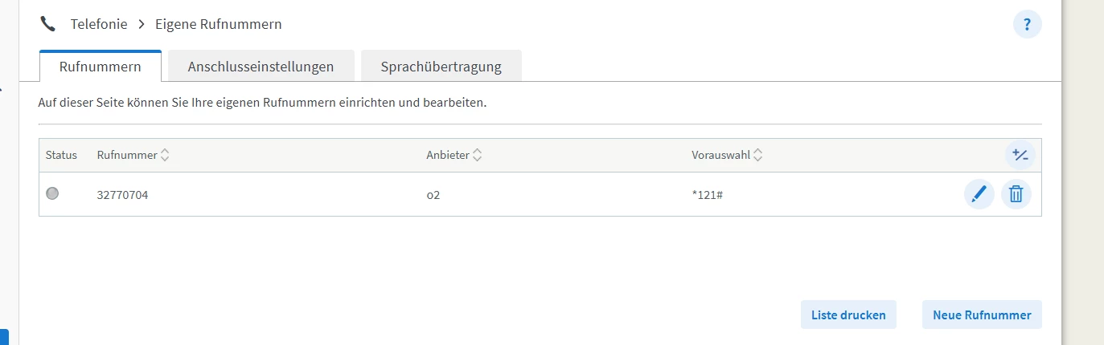Open the Sprachübertragung tab
Image resolution: width=1104 pixels, height=345 pixels.
tap(441, 67)
